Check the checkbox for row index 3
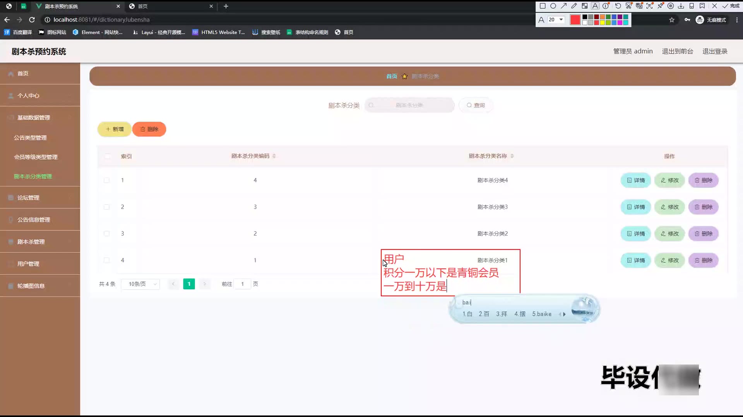743x417 pixels. point(106,234)
